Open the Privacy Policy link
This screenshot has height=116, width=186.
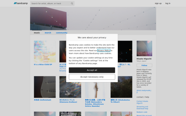pyautogui.click(x=104, y=50)
